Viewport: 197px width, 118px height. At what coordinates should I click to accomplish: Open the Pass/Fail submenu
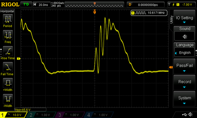point(184,66)
